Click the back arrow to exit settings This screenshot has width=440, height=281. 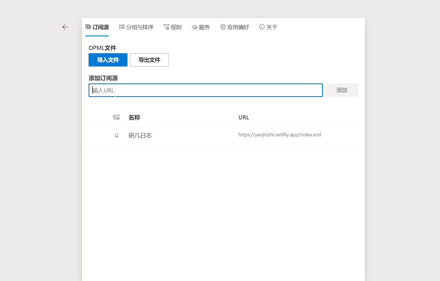point(65,27)
